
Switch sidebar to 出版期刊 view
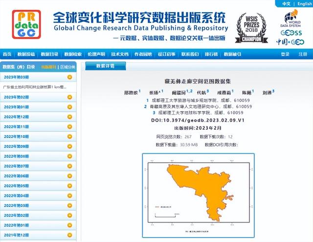click(49, 67)
